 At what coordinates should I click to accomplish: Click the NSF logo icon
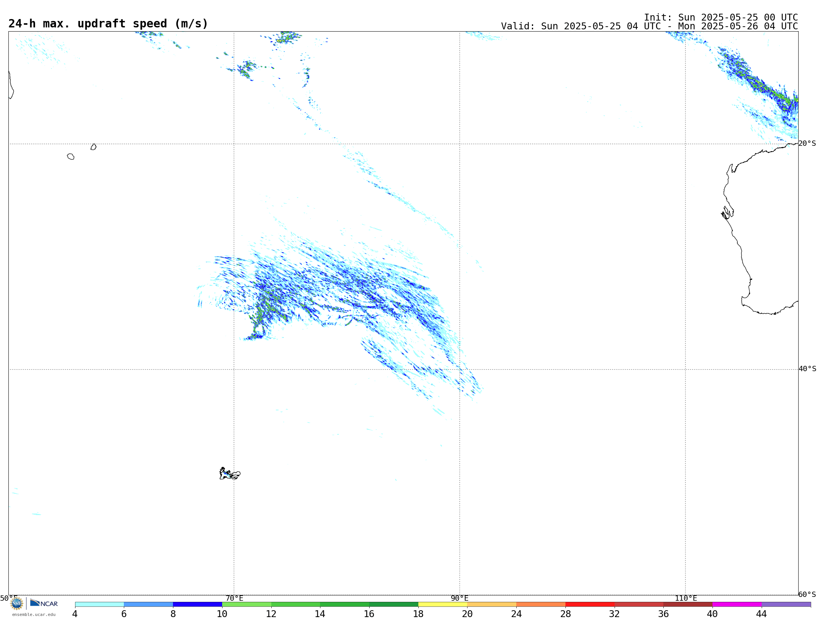click(17, 603)
